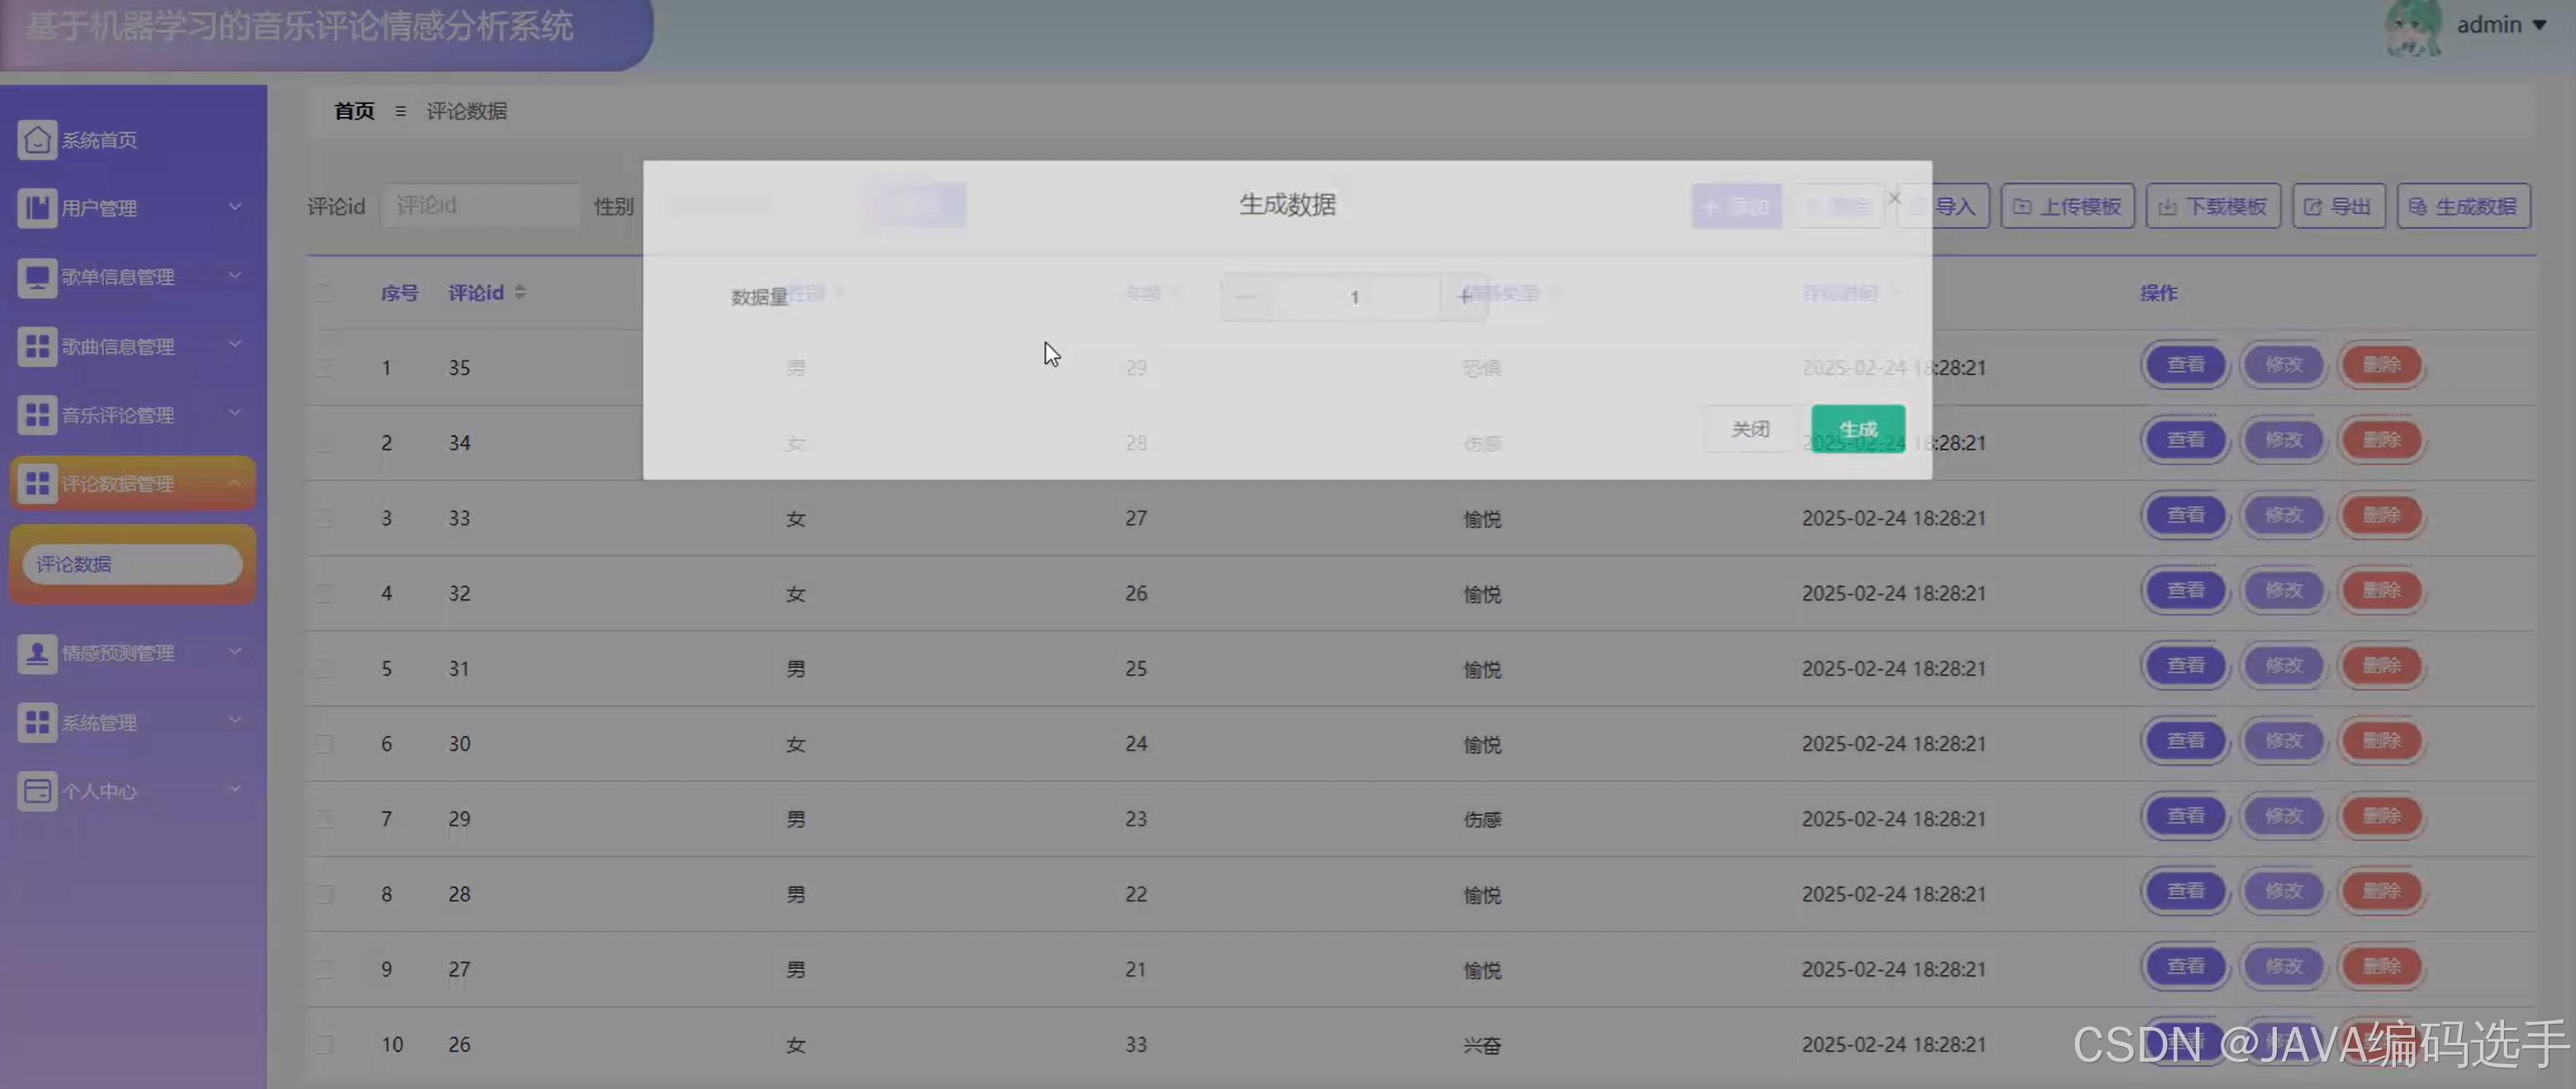Click 查看 for row 6 (评论id 30)
The image size is (2576, 1089).
coord(2185,741)
